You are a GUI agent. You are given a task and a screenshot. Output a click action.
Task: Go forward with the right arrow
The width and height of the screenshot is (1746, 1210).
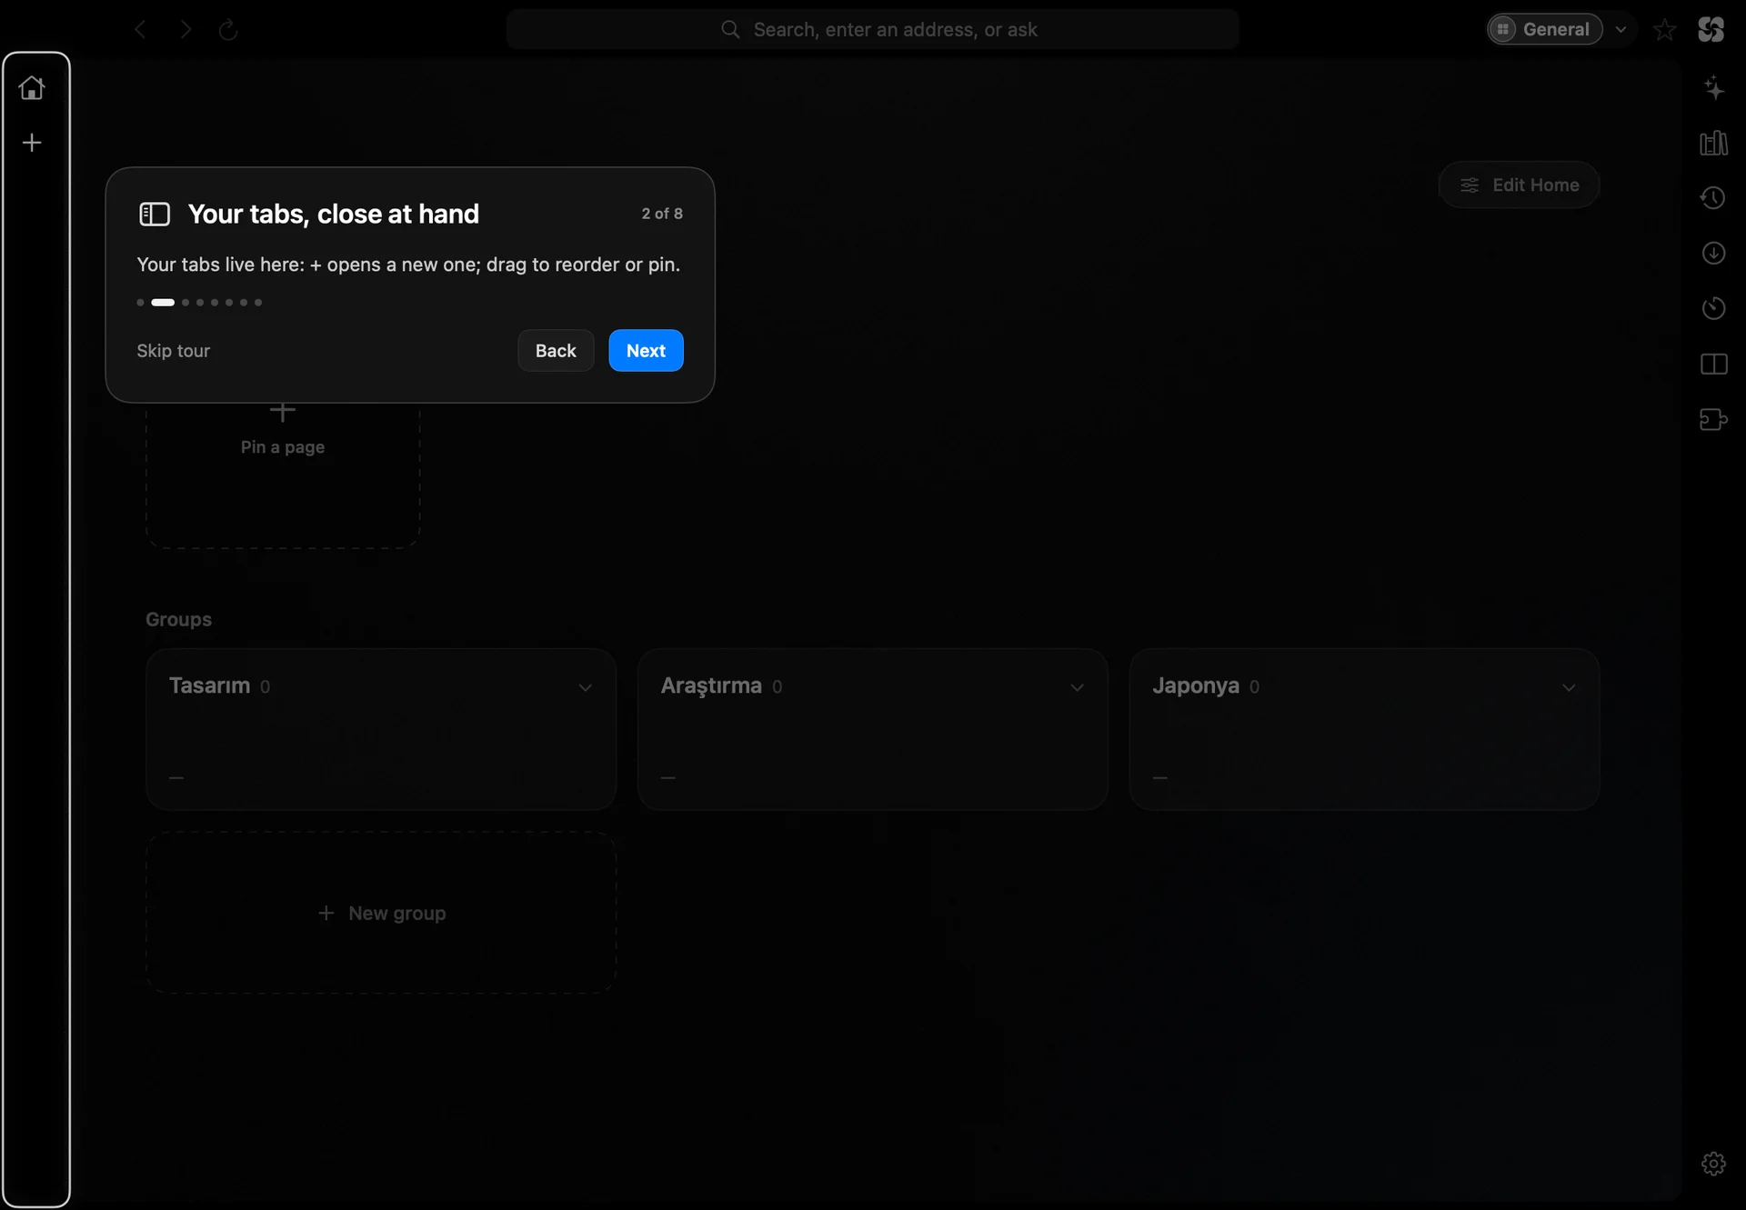point(186,30)
